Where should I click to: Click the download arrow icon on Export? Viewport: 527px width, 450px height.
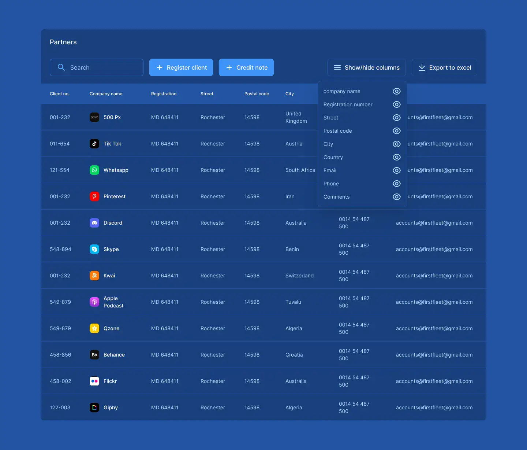click(x=422, y=67)
